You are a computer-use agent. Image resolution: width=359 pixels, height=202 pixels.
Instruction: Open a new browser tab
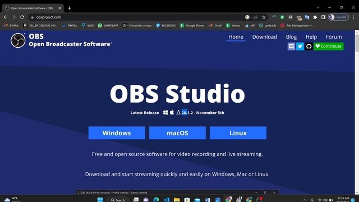[70, 8]
